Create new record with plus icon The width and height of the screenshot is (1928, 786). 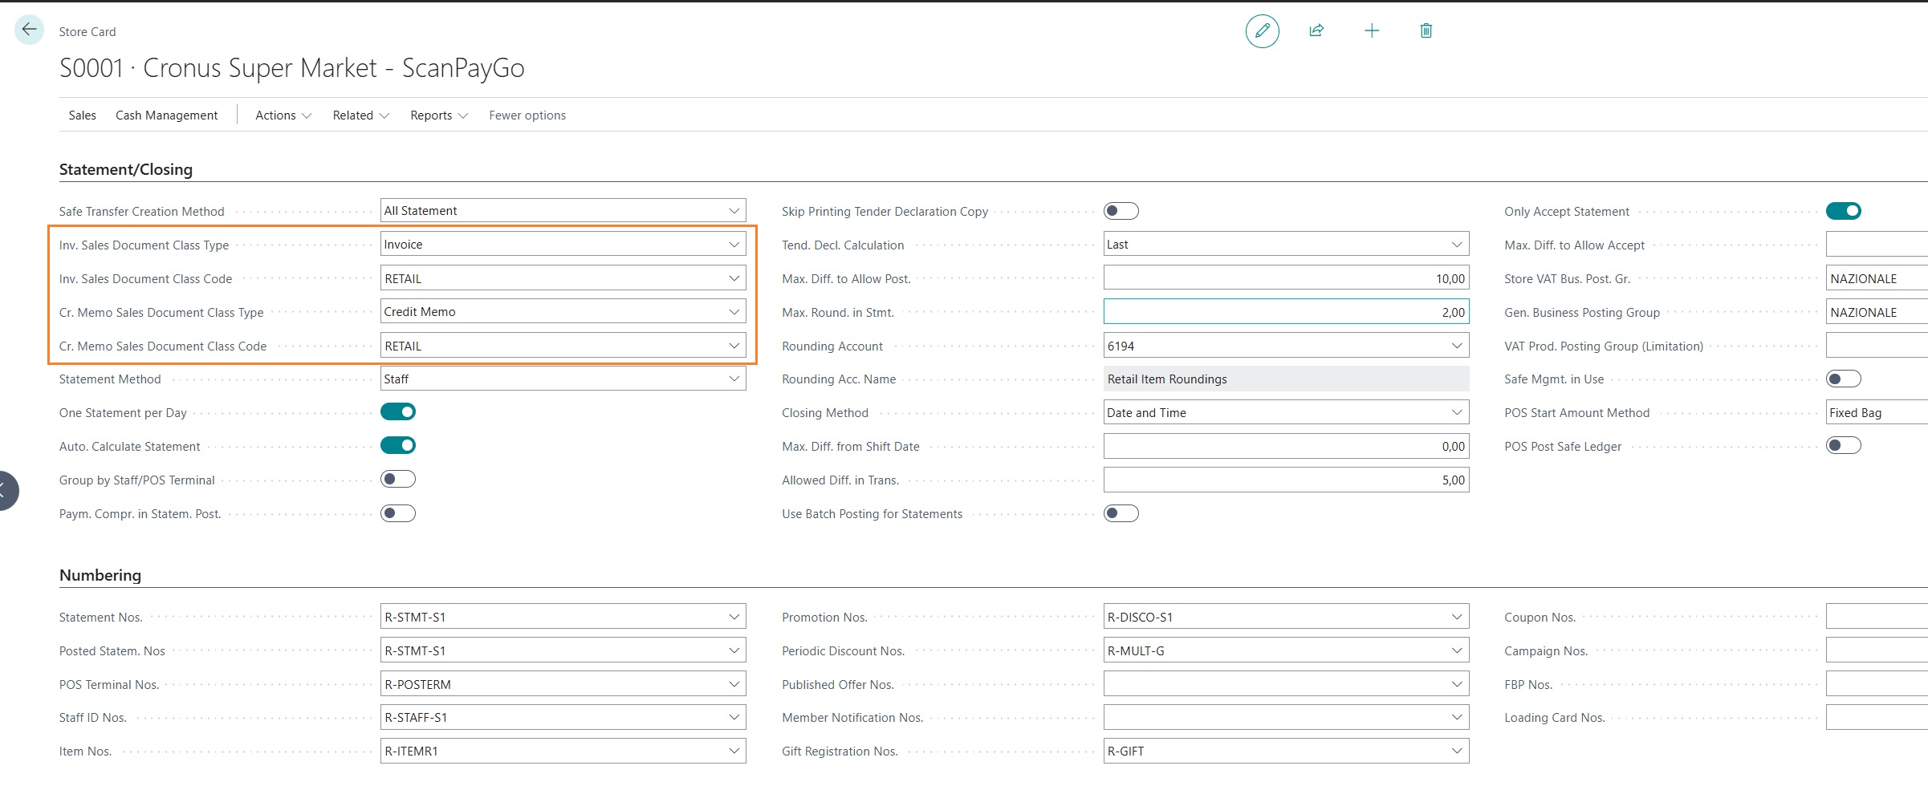coord(1372,30)
